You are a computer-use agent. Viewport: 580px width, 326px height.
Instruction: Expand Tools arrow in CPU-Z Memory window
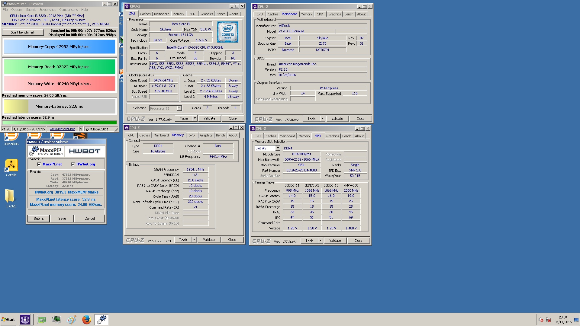pos(194,240)
